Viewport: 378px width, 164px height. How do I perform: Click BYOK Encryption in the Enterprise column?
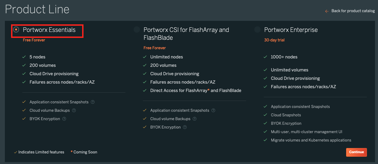(x=286, y=123)
